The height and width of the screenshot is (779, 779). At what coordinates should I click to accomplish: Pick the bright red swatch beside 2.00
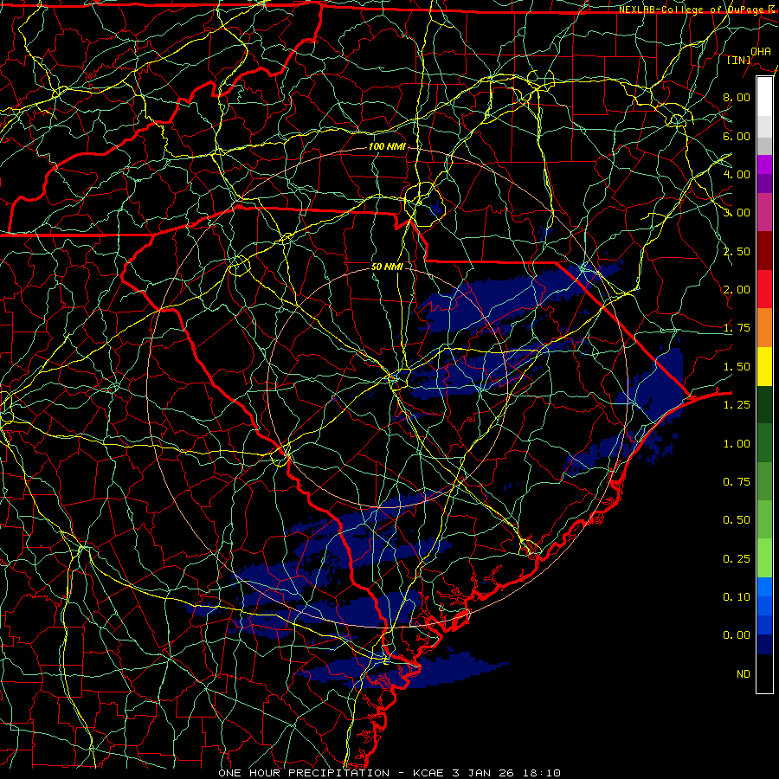pyautogui.click(x=764, y=289)
